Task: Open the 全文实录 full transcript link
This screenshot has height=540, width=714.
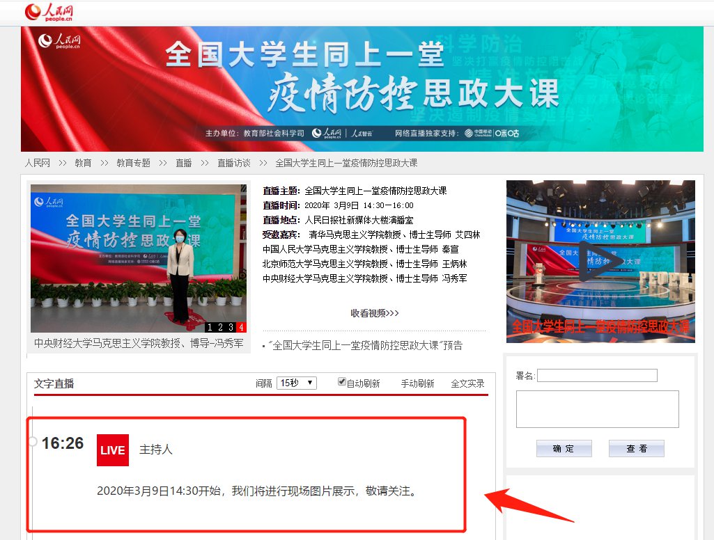Action: [x=467, y=383]
